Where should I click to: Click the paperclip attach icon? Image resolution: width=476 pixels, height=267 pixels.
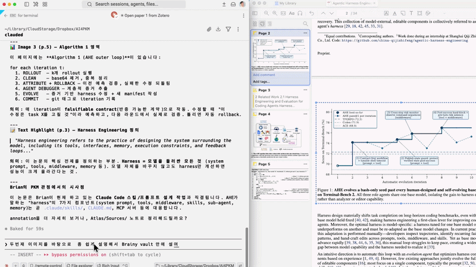pos(209,29)
